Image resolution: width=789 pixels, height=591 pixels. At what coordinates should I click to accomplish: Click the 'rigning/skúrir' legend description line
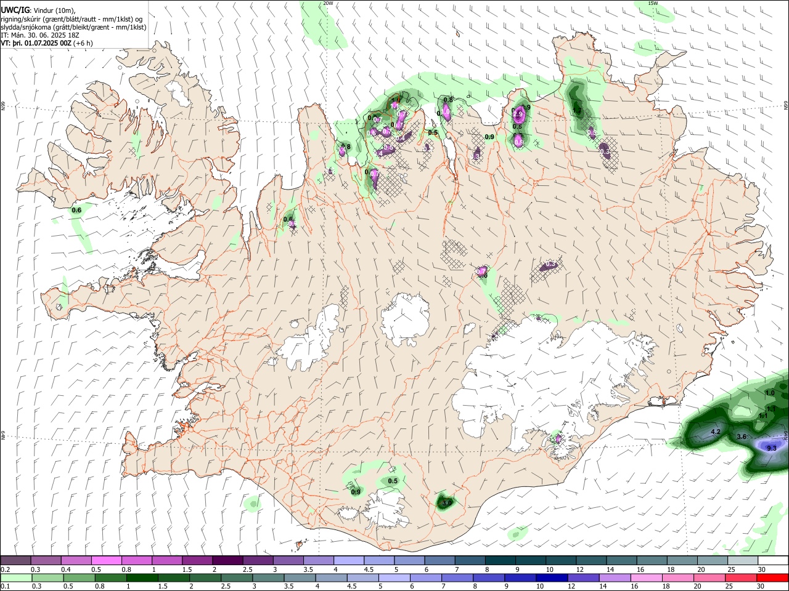coord(72,18)
